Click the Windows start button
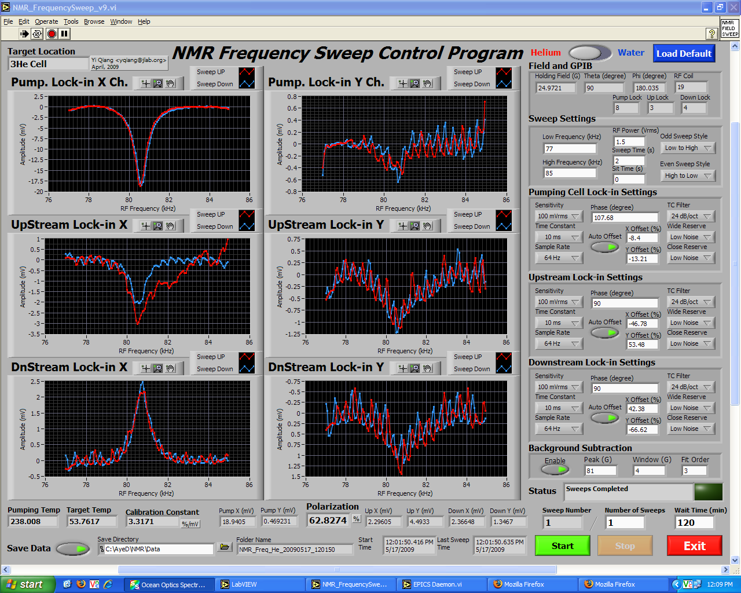This screenshot has width=741, height=593. [27, 584]
